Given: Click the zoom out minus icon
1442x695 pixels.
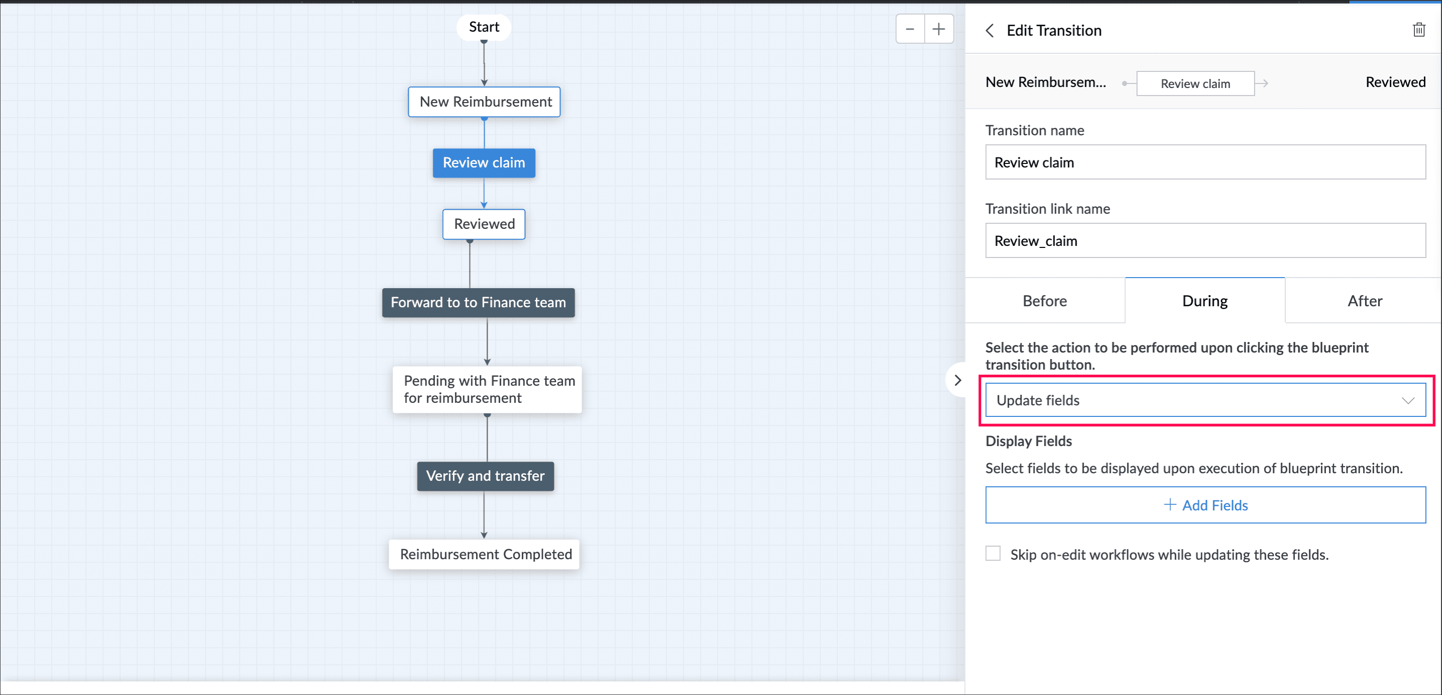Looking at the screenshot, I should coord(910,29).
